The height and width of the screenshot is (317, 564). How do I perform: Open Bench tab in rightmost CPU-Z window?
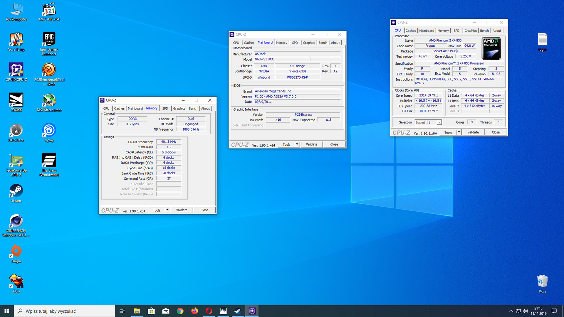[x=484, y=31]
